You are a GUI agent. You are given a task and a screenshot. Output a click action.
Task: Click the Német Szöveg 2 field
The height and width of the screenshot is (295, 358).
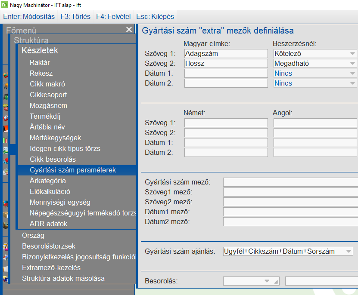point(226,133)
